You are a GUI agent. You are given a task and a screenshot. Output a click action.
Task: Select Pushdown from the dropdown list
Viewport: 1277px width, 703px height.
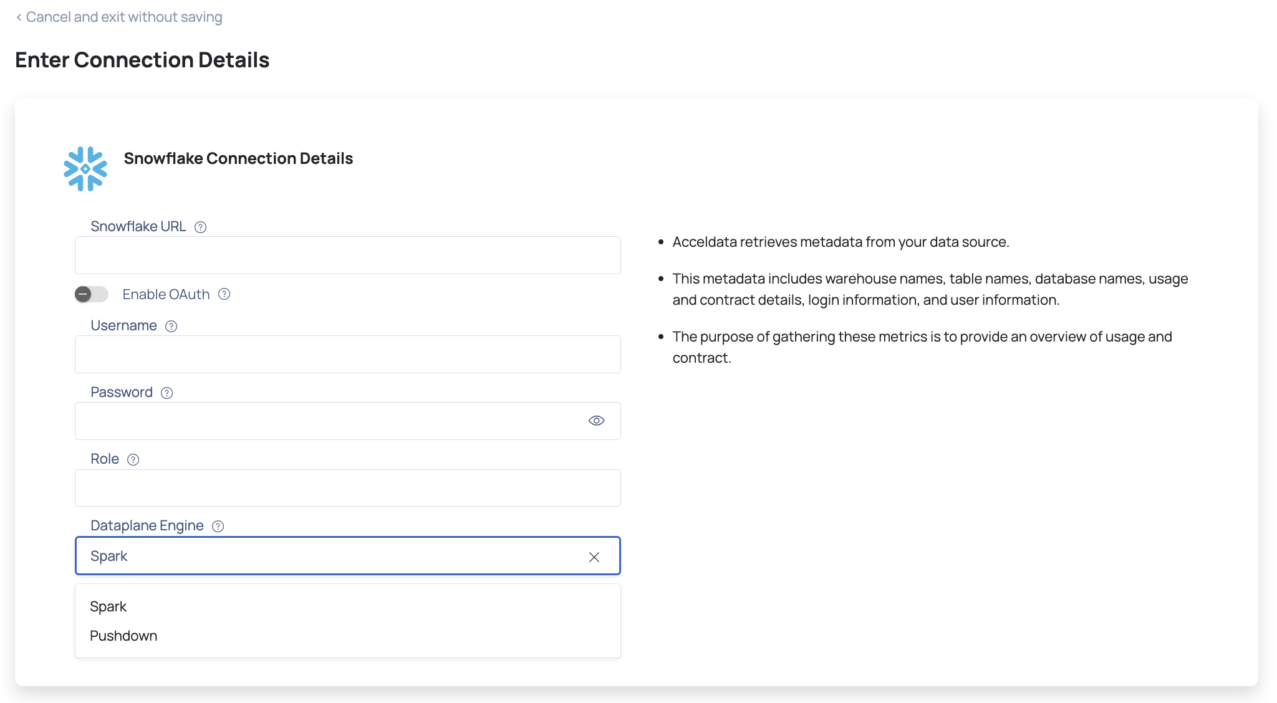[x=347, y=636]
